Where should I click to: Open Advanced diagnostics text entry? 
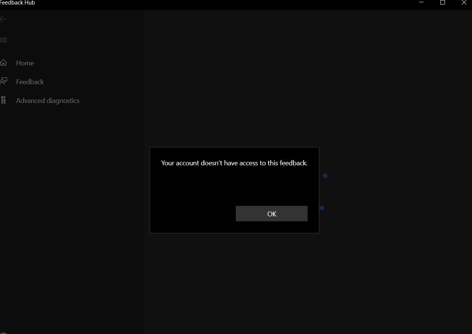pyautogui.click(x=48, y=101)
